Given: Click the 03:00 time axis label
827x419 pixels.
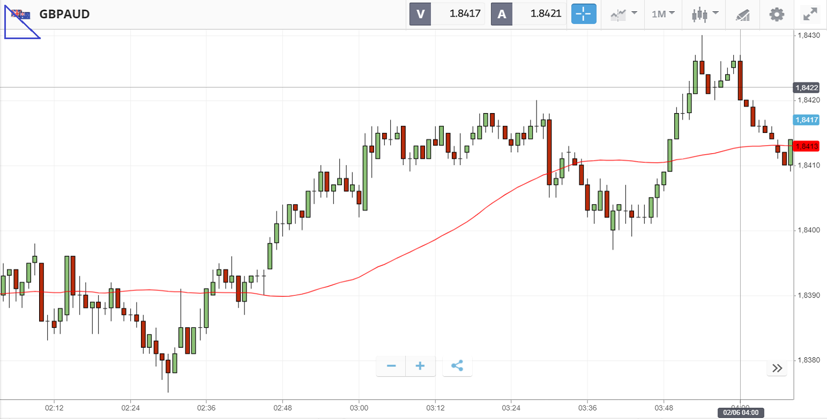Looking at the screenshot, I should point(359,408).
